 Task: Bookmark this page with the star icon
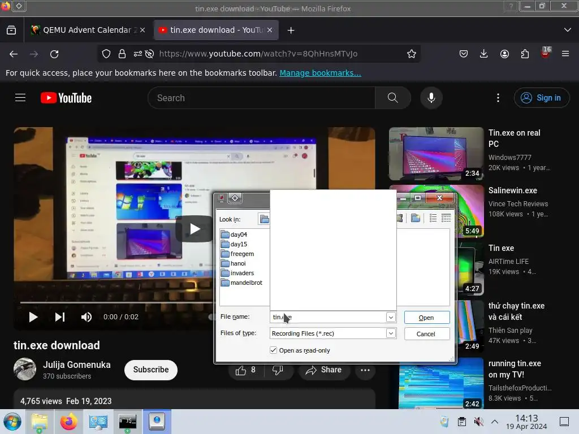412,54
